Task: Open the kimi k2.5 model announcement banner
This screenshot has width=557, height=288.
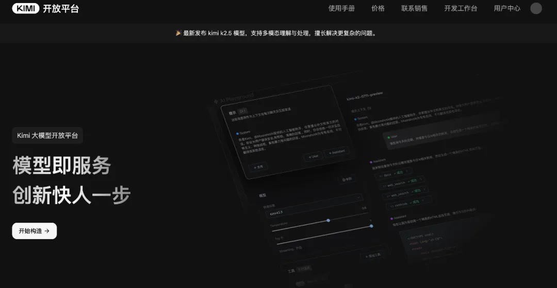Action: [x=276, y=33]
